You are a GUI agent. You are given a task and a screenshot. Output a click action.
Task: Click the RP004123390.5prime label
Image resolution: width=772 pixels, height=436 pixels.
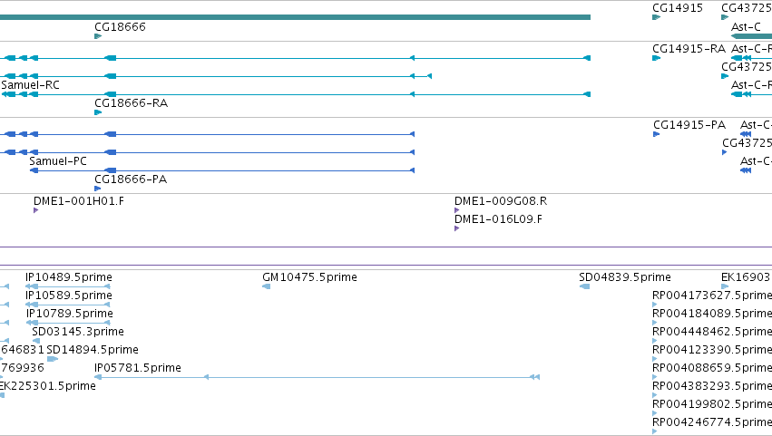click(x=712, y=350)
